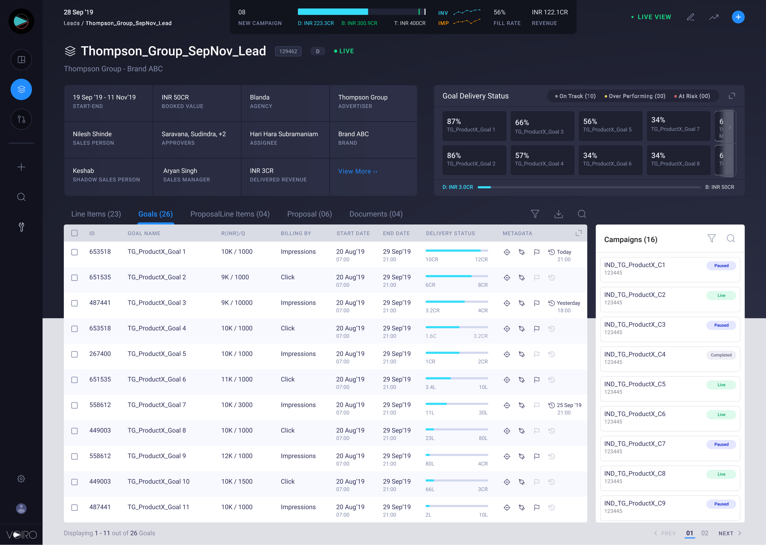This screenshot has width=766, height=545.
Task: Click the download icon above goals table
Action: click(558, 214)
